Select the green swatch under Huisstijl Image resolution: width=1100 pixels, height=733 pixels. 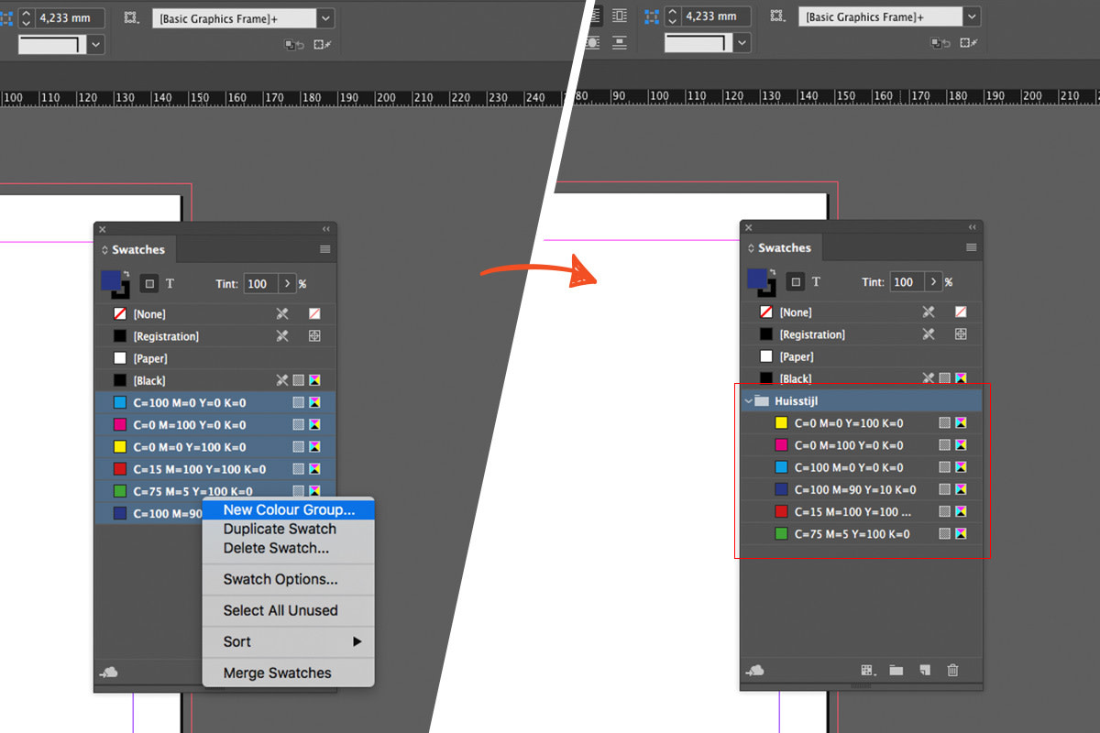coord(862,533)
